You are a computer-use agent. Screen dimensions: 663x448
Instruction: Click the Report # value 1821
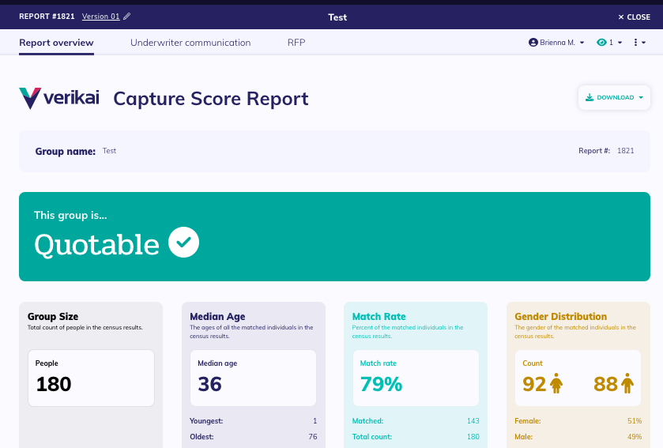[625, 151]
